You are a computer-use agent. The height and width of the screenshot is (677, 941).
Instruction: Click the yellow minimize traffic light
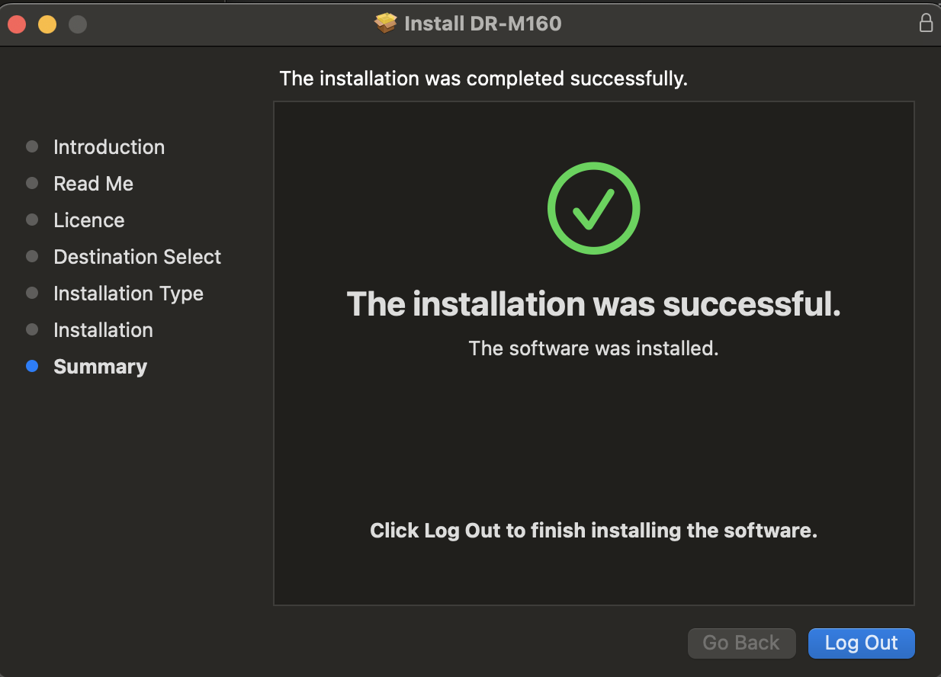47,24
